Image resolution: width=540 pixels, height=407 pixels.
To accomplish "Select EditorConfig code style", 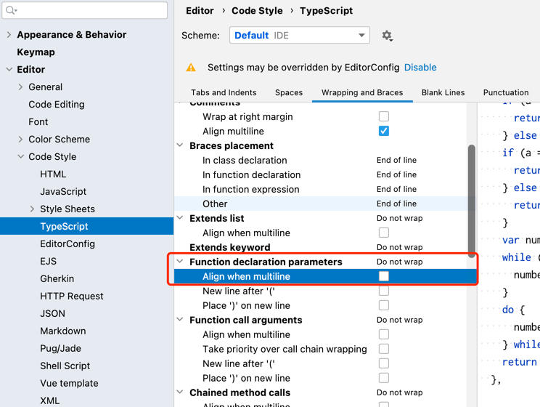I will coord(67,244).
